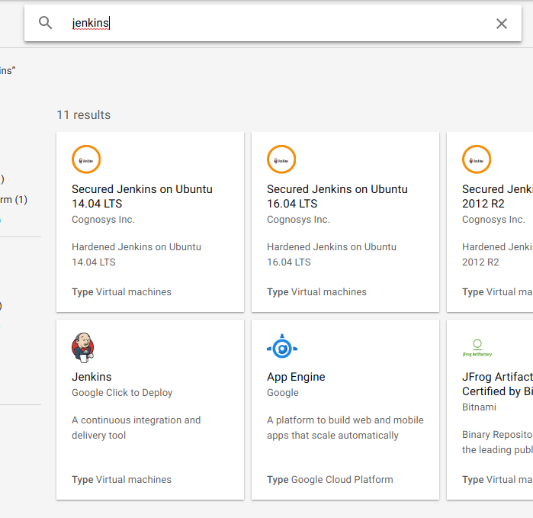Viewport: 533px width, 518px height.
Task: Click 'A platform to build web and mobile apps' description
Action: click(x=345, y=427)
